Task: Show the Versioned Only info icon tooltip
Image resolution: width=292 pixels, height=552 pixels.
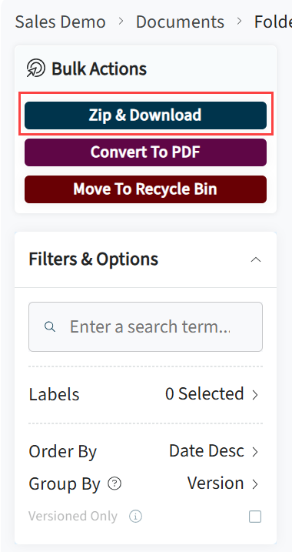Action: [136, 517]
